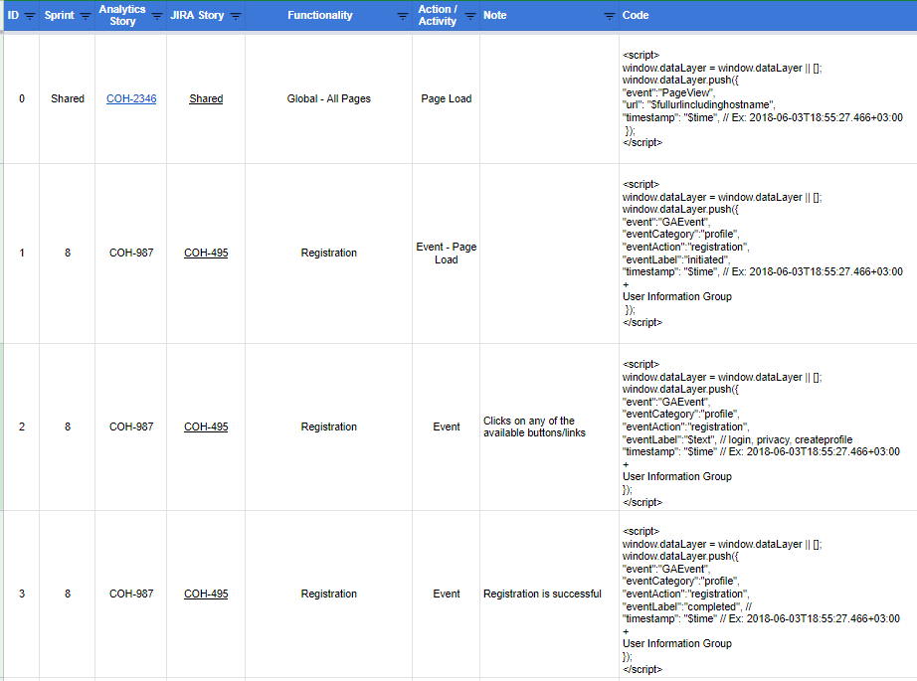Open the Analytics Story column filter

(x=157, y=16)
